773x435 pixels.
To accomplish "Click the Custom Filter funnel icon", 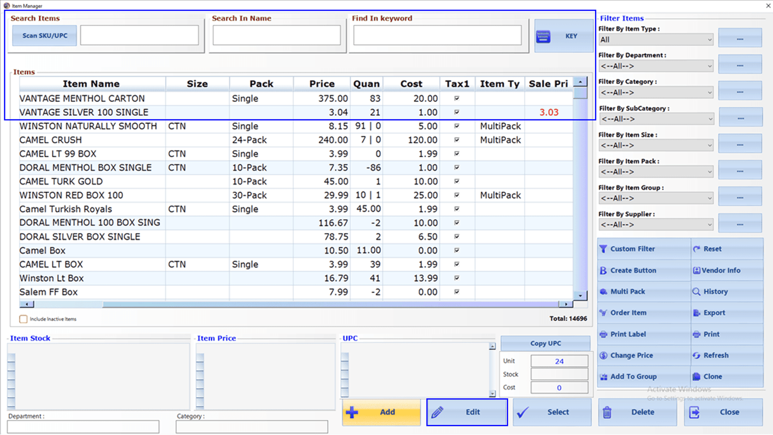I will [x=603, y=249].
